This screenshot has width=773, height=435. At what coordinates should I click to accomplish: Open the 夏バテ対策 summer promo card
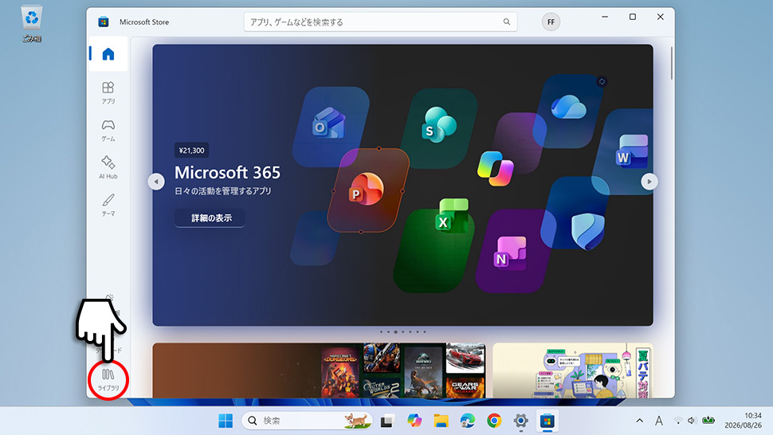[x=573, y=370]
